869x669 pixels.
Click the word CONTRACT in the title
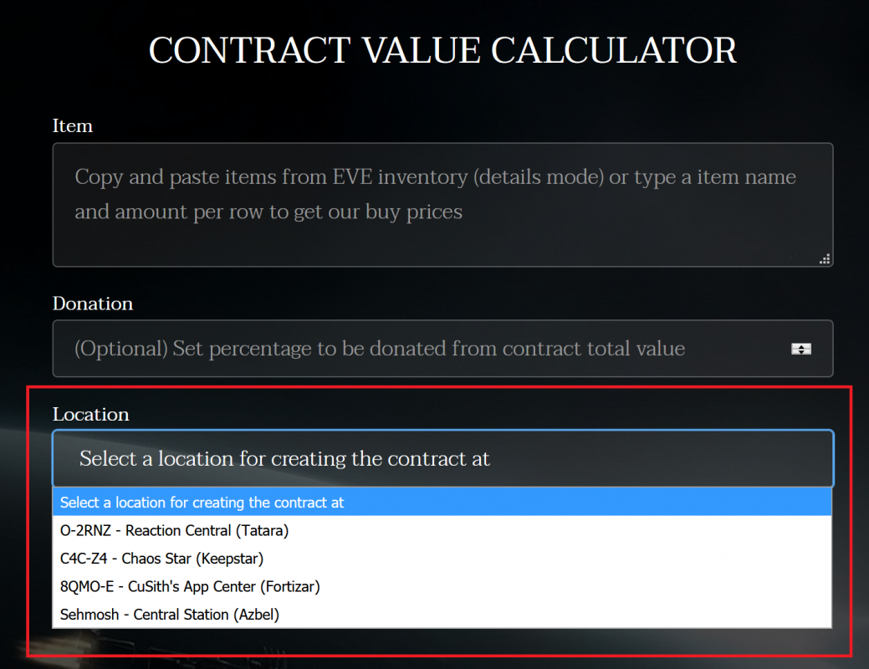pos(249,50)
